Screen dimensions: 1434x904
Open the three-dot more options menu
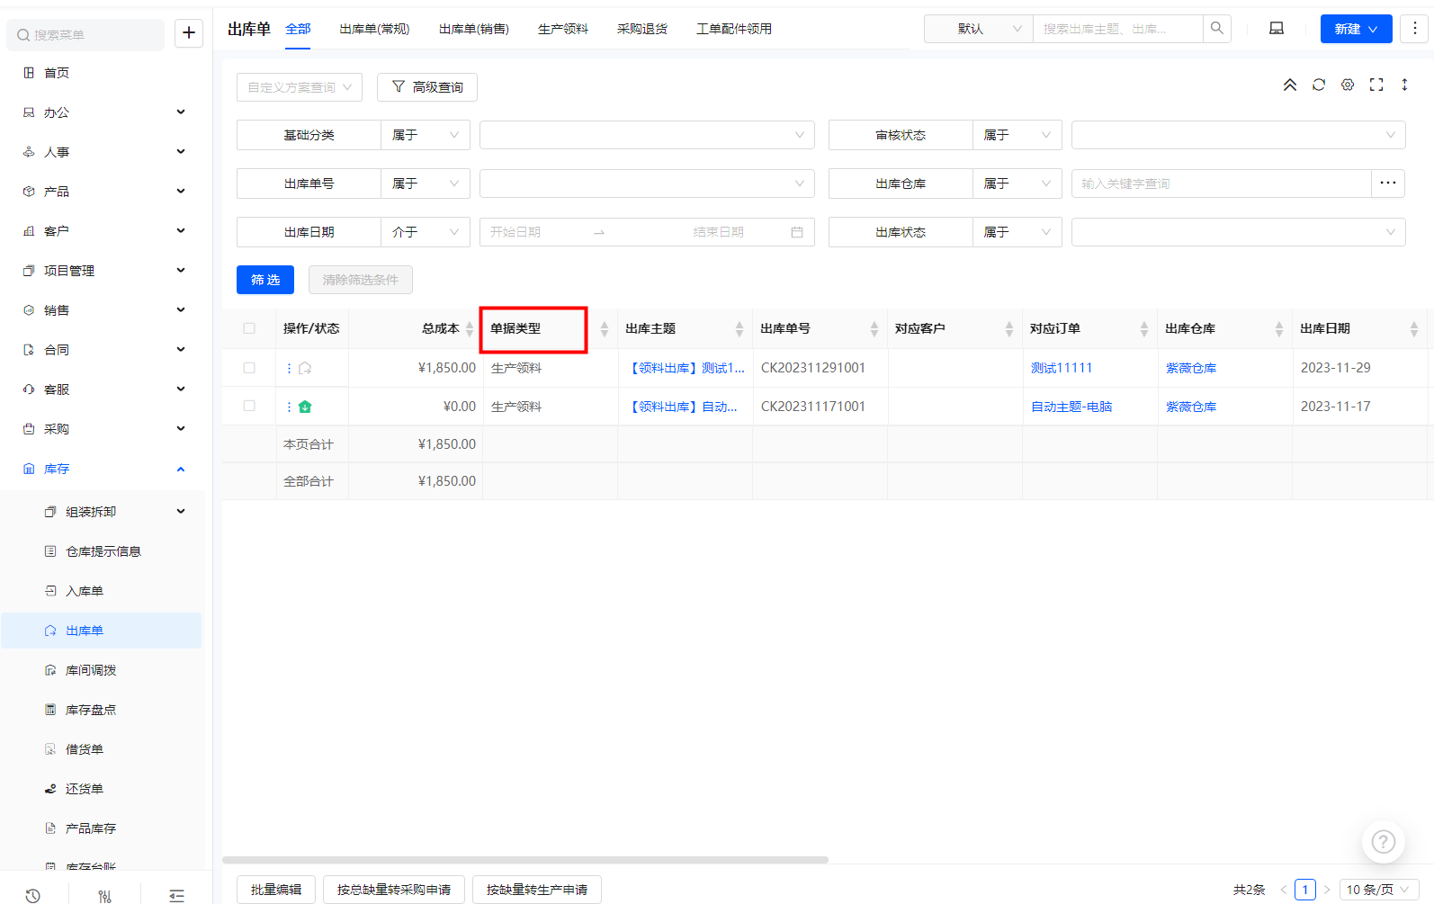point(1414,29)
